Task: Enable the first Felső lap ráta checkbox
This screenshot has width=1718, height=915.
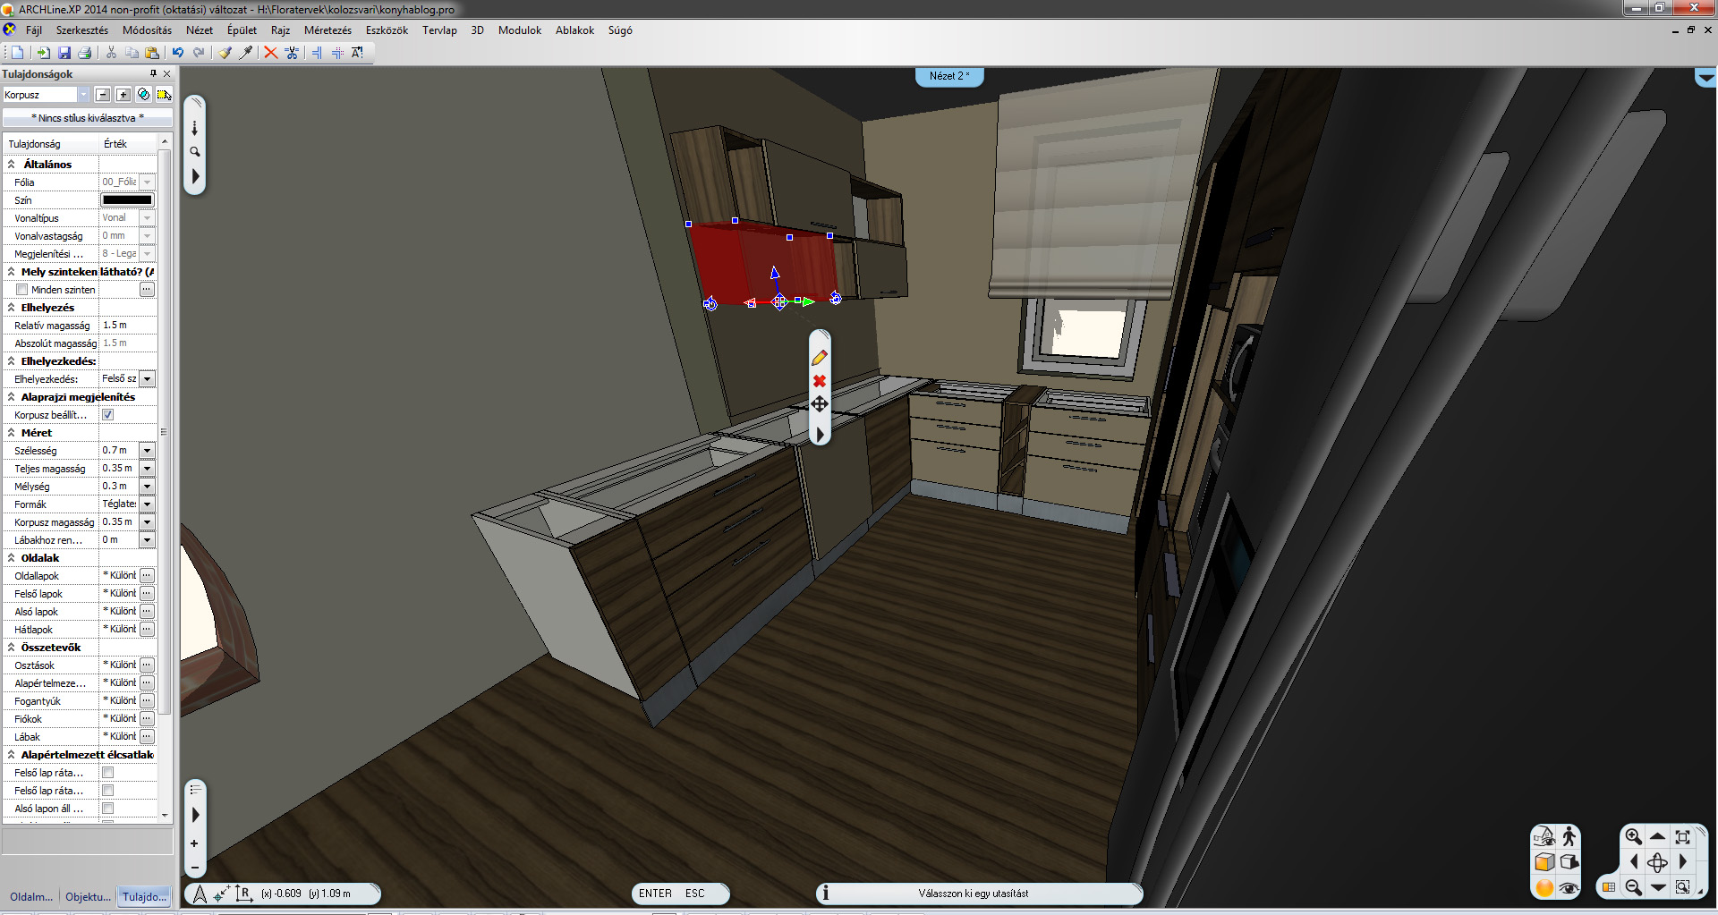Action: coord(107,773)
